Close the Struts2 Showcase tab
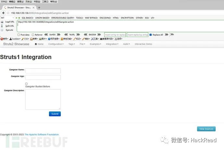Image resolution: width=224 pixels, height=150 pixels. click(x=33, y=7)
